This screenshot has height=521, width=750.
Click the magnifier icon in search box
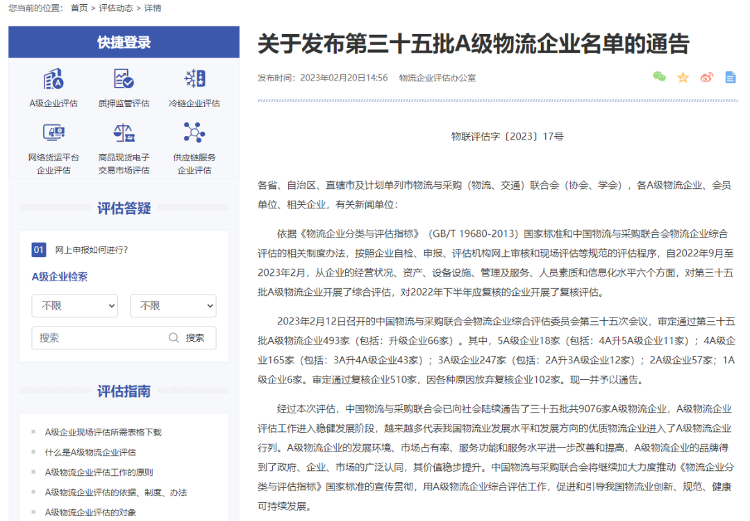[x=174, y=338]
